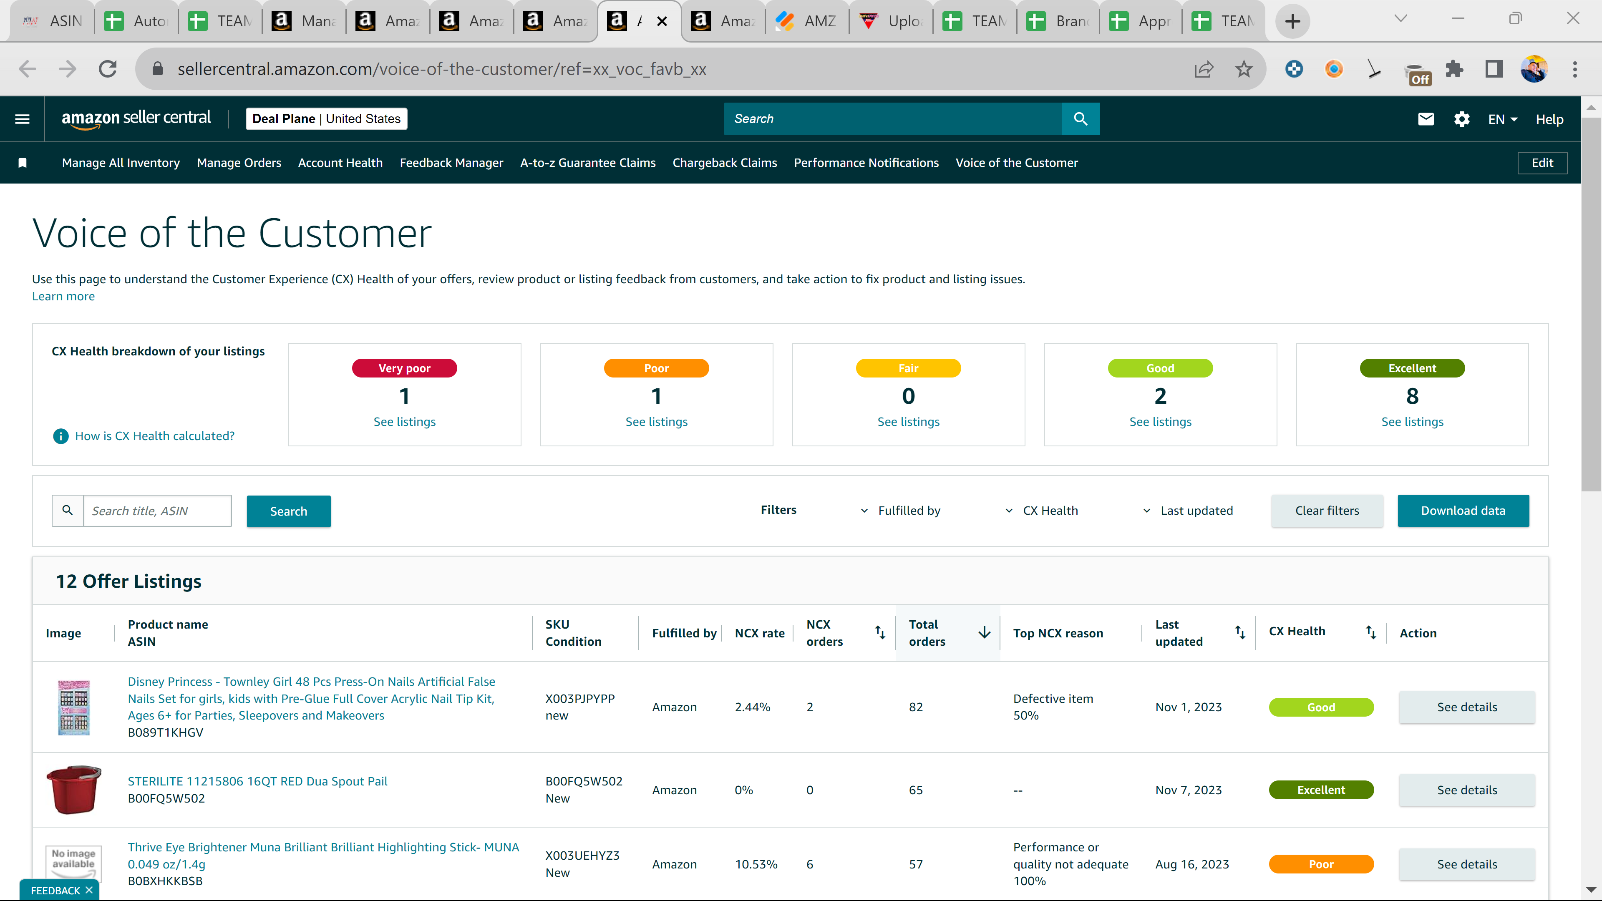
Task: Click the Search button next to title field
Action: [289, 511]
